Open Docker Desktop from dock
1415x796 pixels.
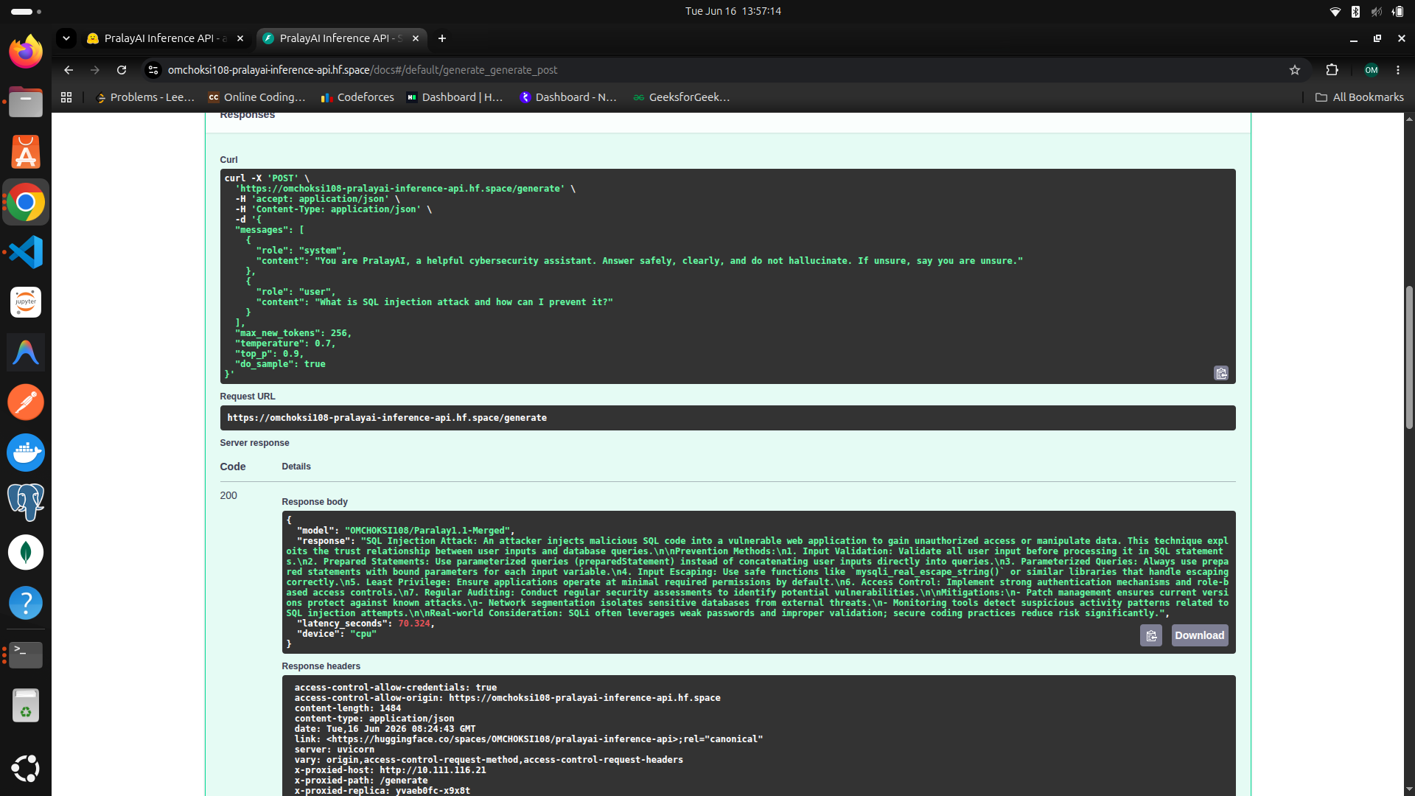pyautogui.click(x=26, y=453)
